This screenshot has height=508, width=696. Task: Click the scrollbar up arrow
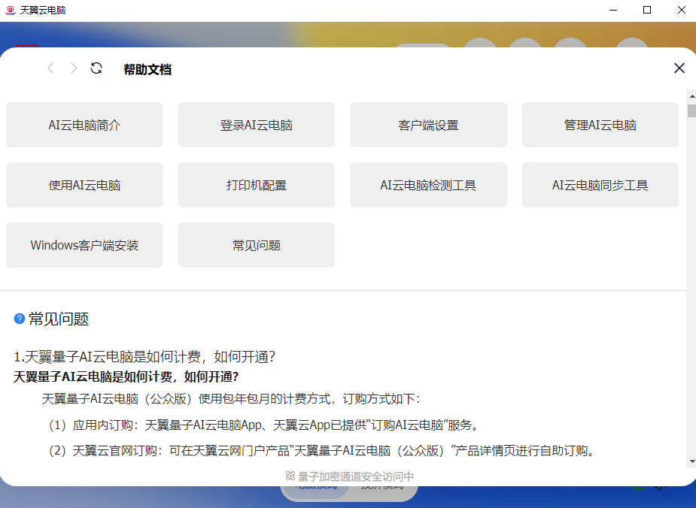(691, 96)
